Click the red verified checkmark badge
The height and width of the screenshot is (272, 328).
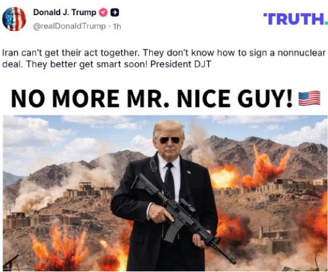coord(103,13)
